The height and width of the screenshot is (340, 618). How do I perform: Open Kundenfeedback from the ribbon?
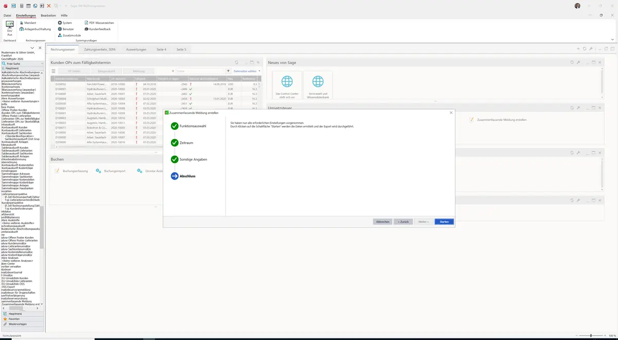[97, 29]
